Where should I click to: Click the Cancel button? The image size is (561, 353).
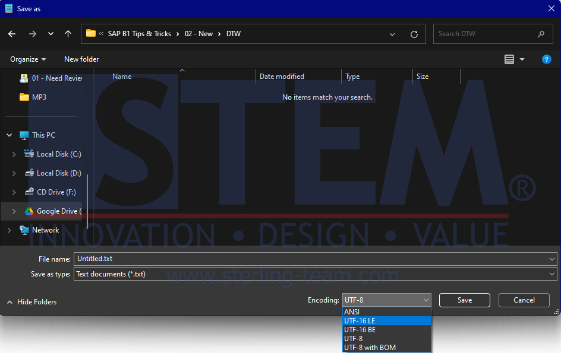click(524, 300)
